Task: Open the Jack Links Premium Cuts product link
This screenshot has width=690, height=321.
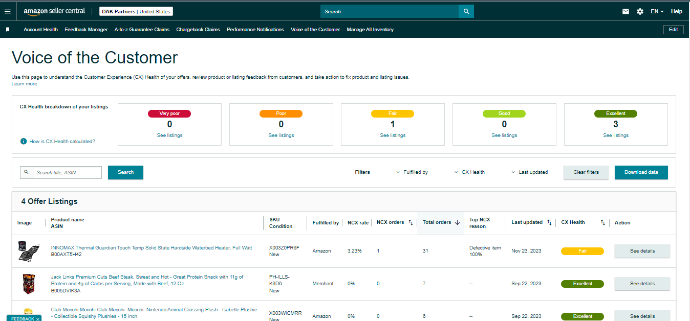Action: click(x=147, y=280)
